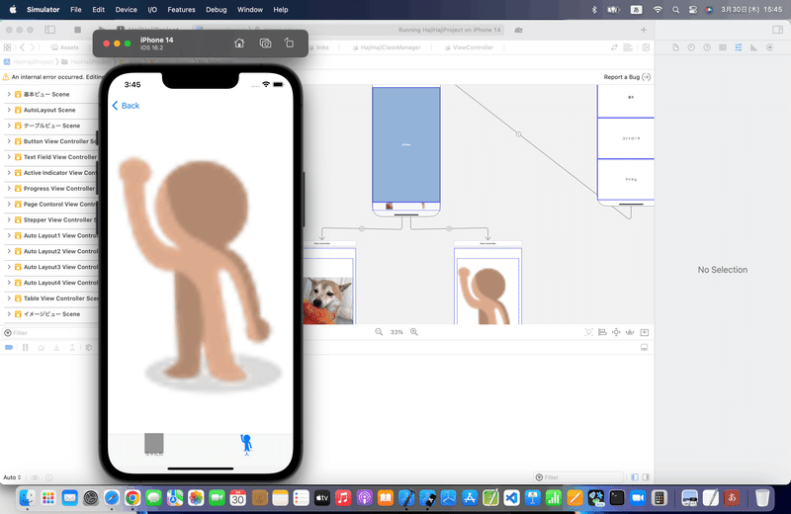Open the Add New Constraints icon
The image size is (791, 514).
click(x=616, y=332)
